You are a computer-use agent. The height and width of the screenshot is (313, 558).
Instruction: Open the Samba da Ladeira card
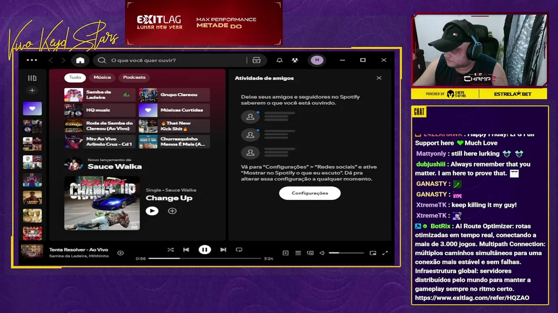tap(100, 95)
